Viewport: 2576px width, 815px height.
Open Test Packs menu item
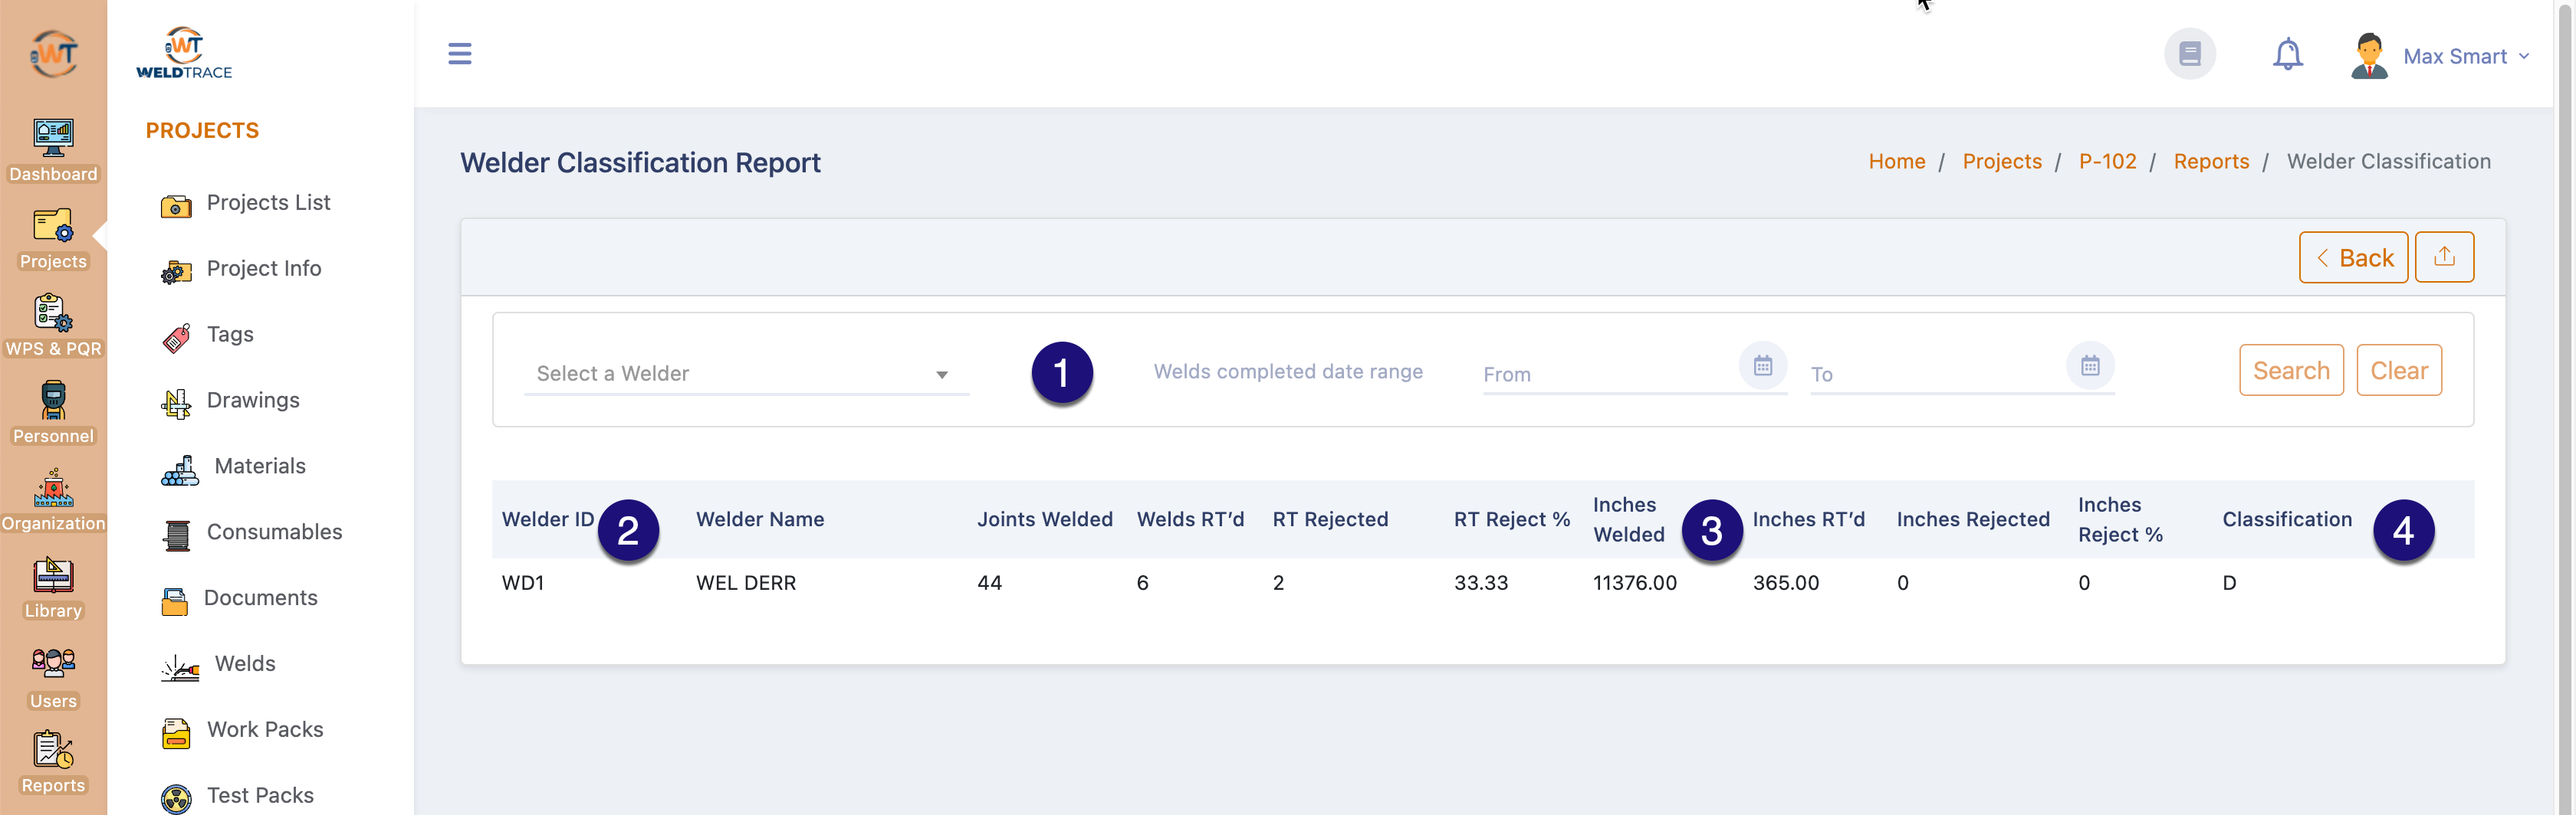tap(260, 796)
